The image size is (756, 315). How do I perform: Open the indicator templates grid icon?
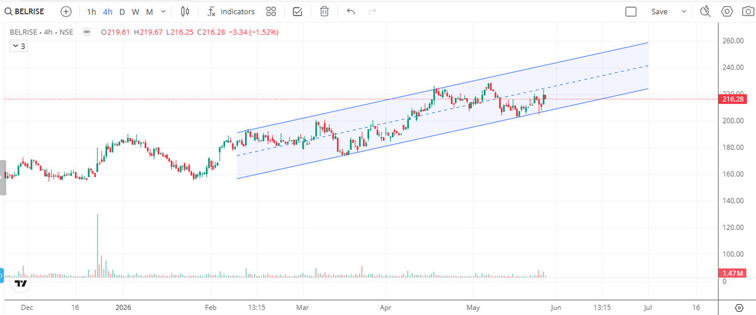[271, 11]
